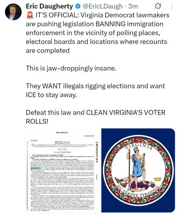The image size is (180, 217).
Task: Open the @EricLDaugh handle link
Action: pyautogui.click(x=103, y=7)
